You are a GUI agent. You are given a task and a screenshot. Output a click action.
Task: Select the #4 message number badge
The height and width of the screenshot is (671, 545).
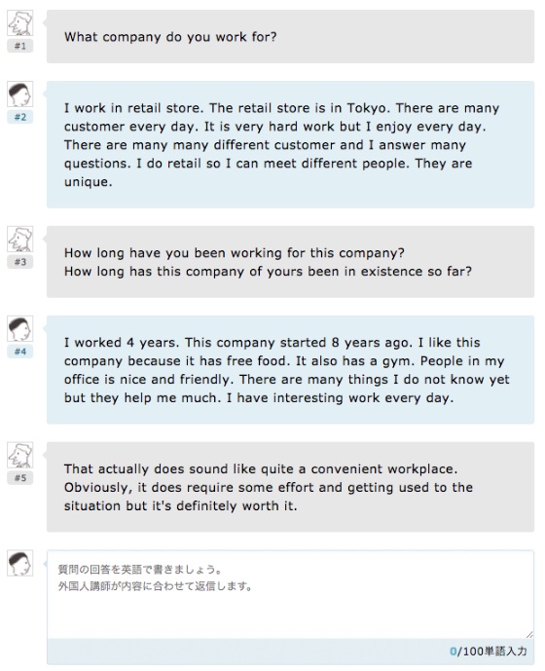20,352
